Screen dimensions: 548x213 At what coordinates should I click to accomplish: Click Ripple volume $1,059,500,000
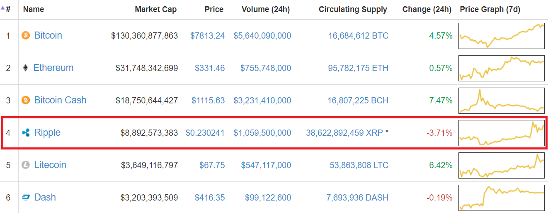[262, 133]
